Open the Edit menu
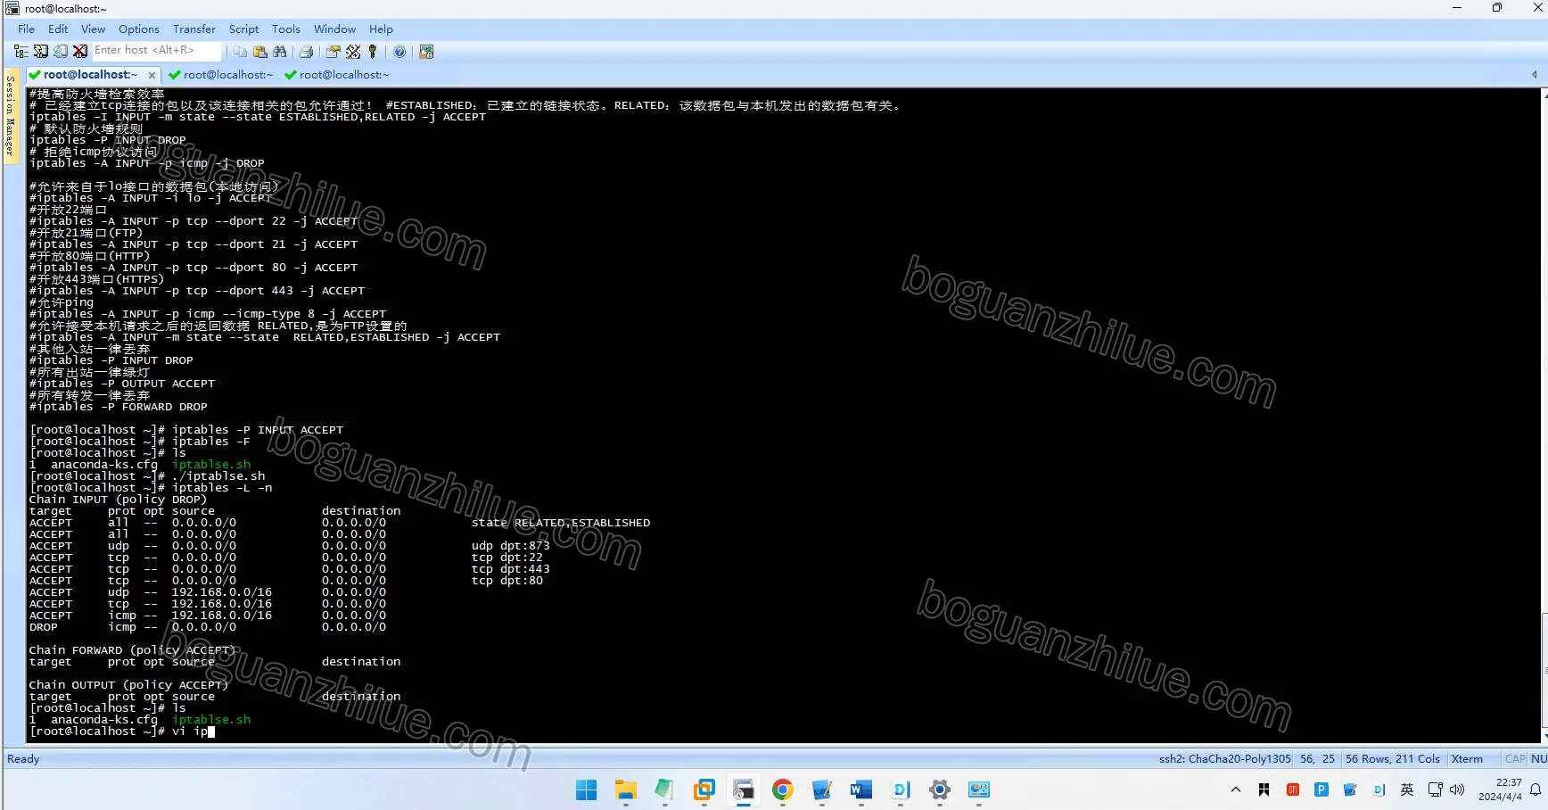 58,29
